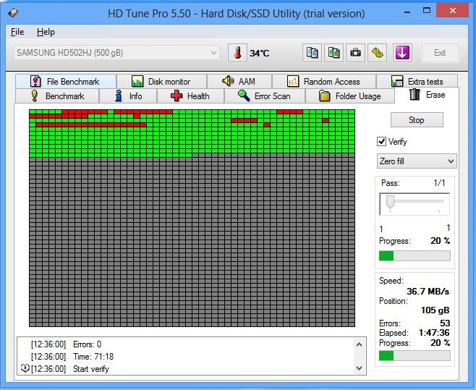Image resolution: width=476 pixels, height=390 pixels.
Task: Open the Help menu
Action: point(46,32)
